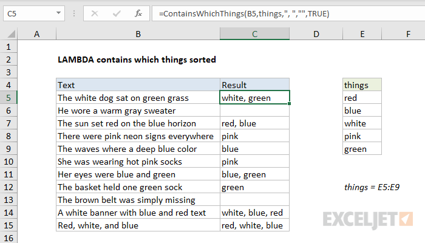The height and width of the screenshot is (243, 425).
Task: Click cell 'A white banner with blue and red text'
Action: 138,213
